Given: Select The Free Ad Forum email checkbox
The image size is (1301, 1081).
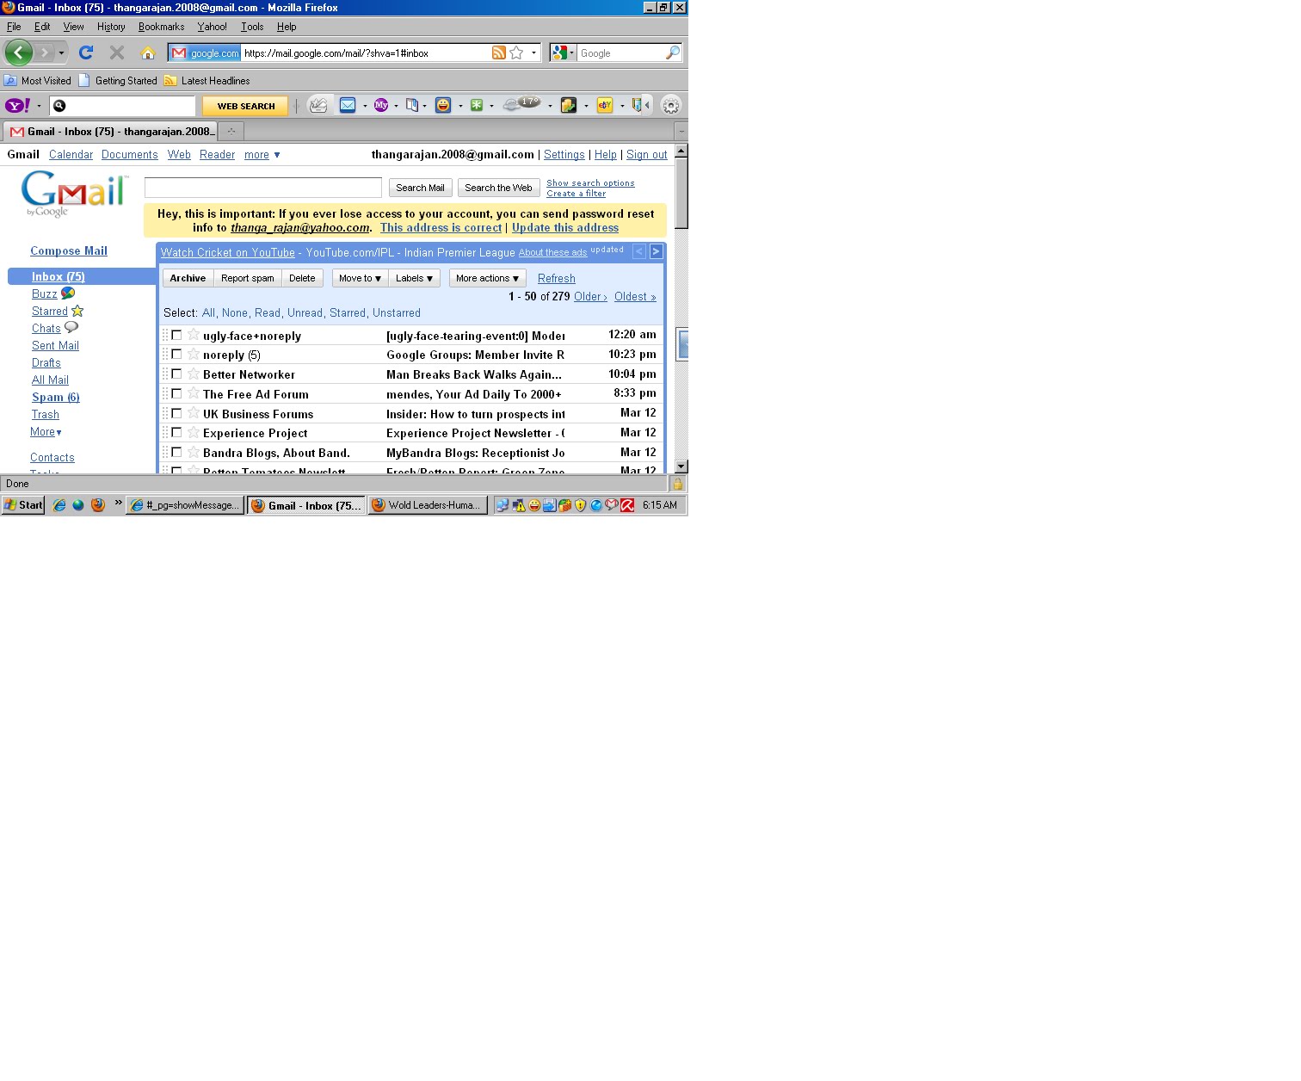Looking at the screenshot, I should (176, 393).
